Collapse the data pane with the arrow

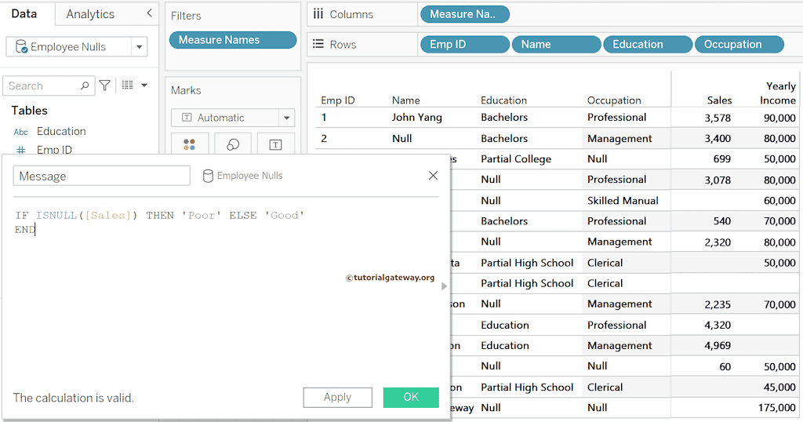149,13
